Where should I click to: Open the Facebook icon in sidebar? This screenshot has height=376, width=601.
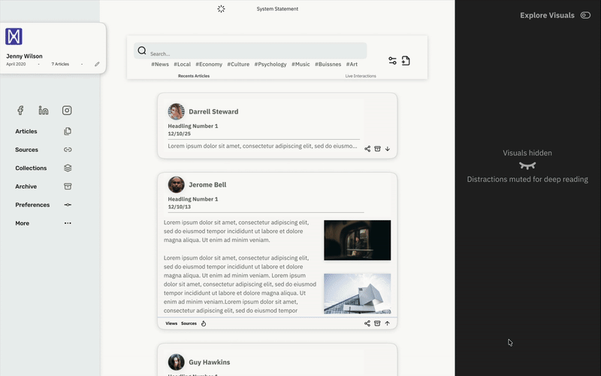point(20,111)
